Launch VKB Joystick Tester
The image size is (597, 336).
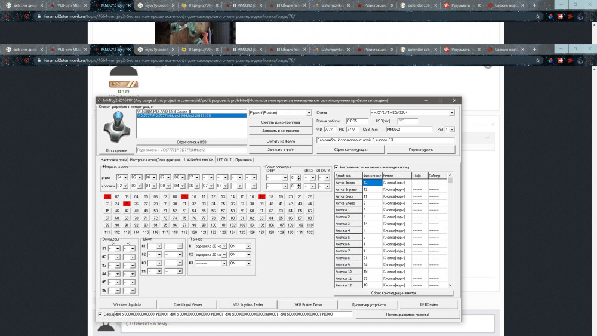248,304
